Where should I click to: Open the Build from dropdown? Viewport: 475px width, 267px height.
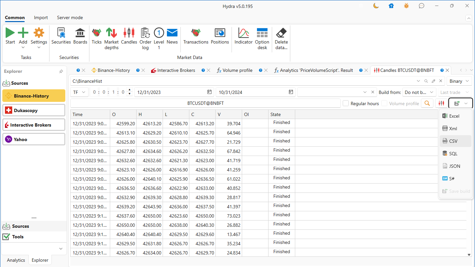419,92
